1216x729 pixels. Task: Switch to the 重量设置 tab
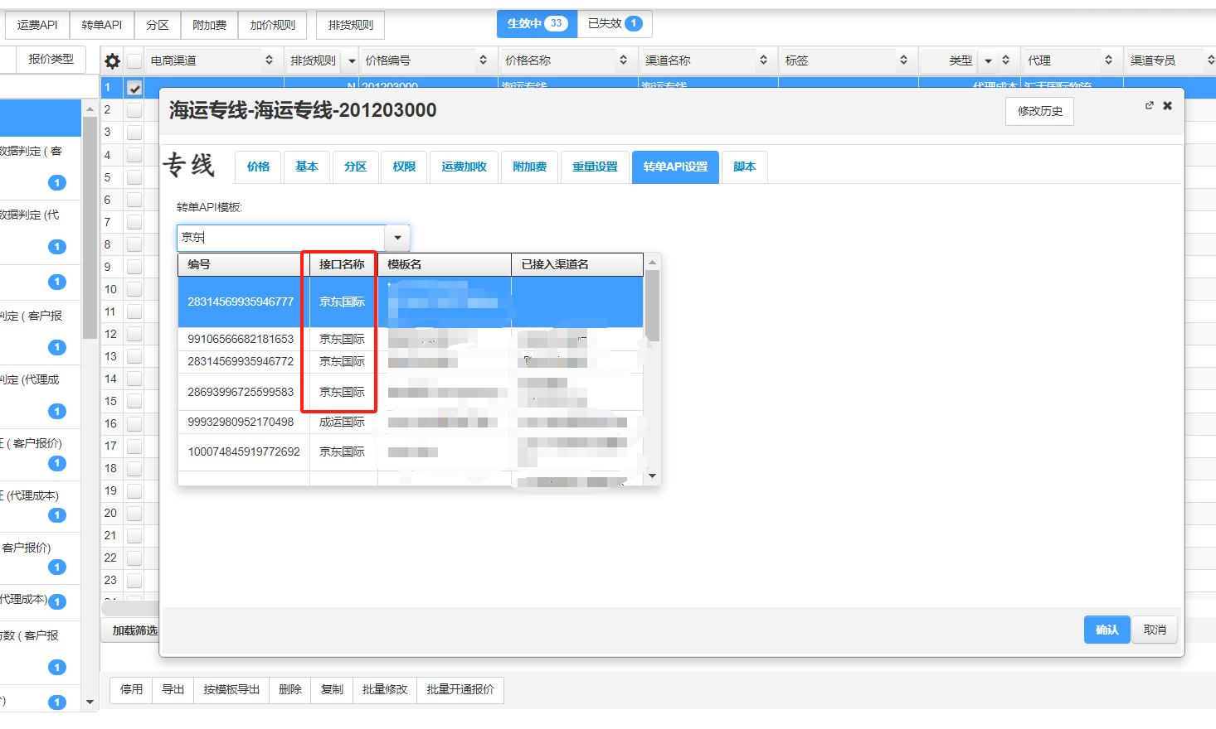[x=596, y=167]
